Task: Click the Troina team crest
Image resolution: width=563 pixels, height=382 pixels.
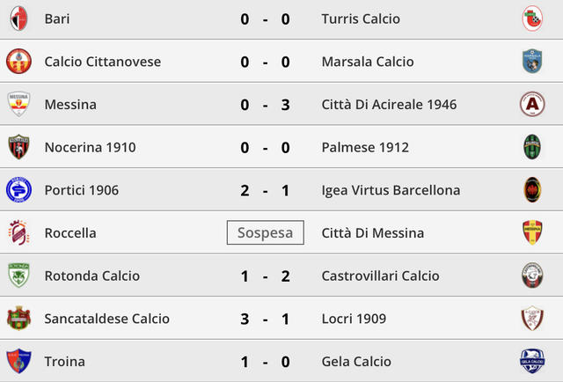Action: click(18, 361)
